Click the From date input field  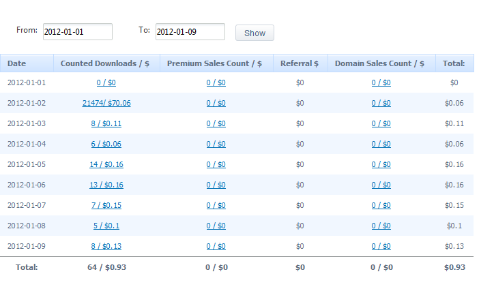(78, 32)
